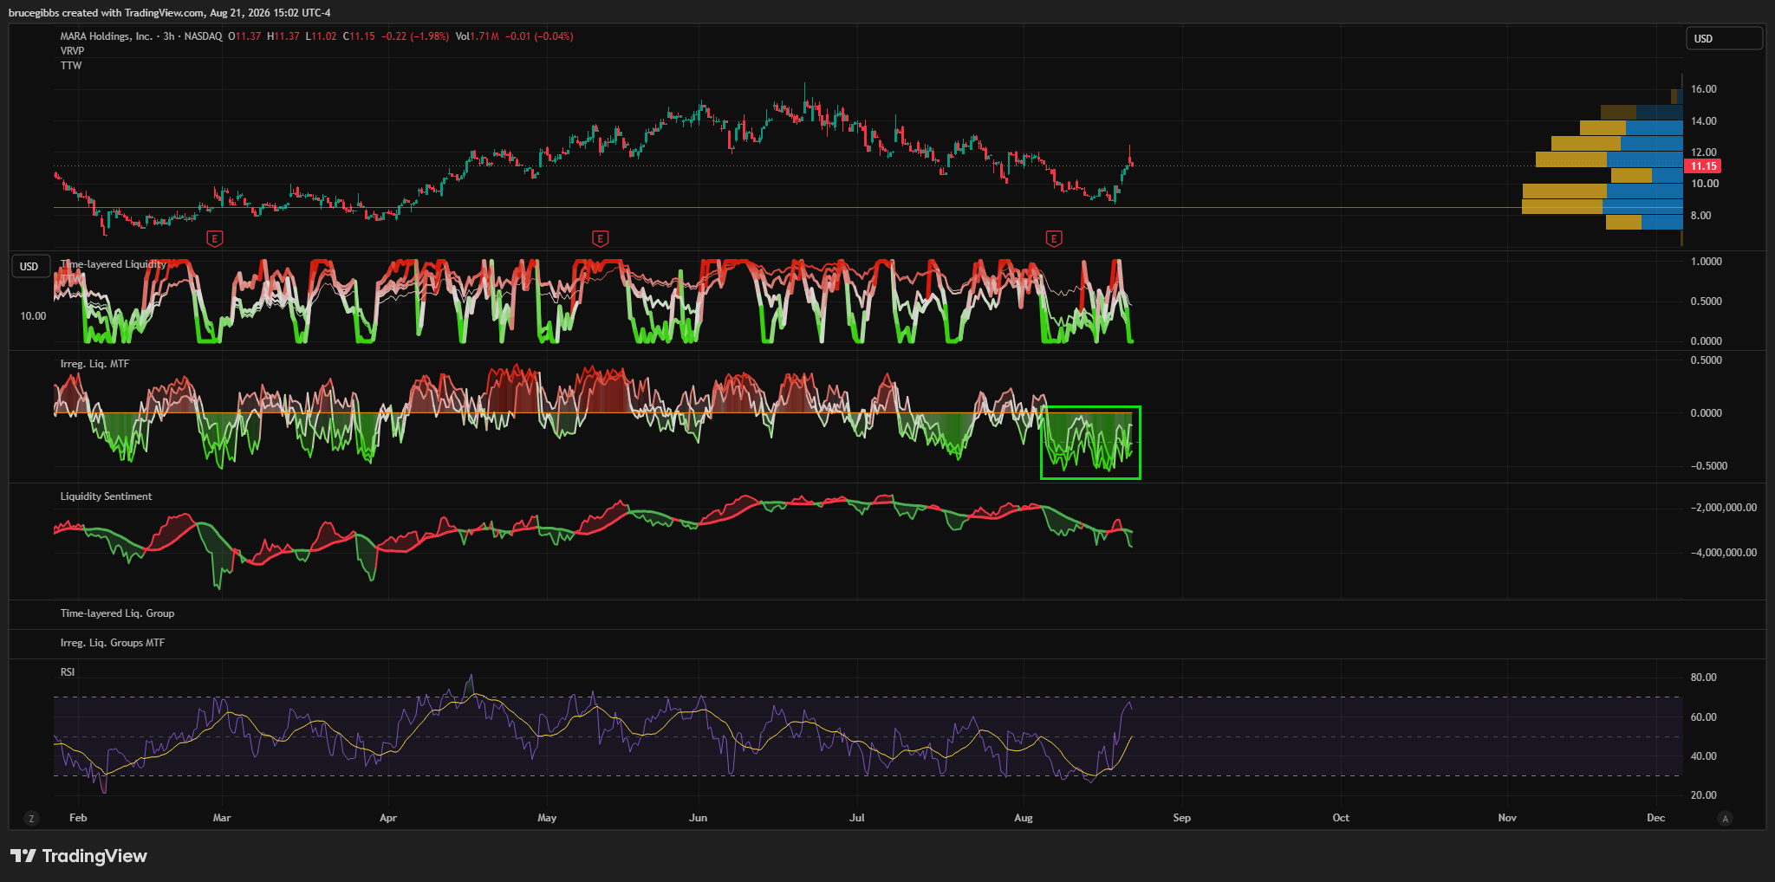Click the Mar label on time axis
The width and height of the screenshot is (1775, 882).
tap(222, 818)
